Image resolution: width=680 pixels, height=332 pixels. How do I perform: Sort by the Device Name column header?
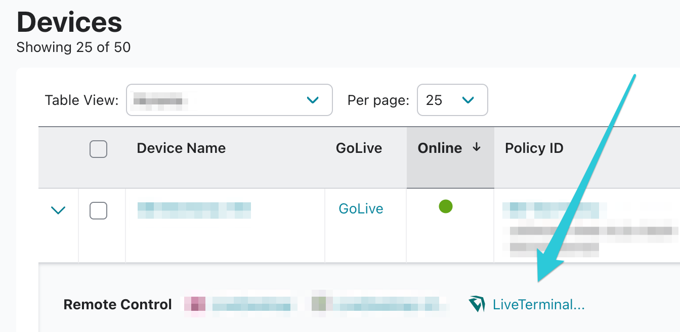pyautogui.click(x=181, y=148)
